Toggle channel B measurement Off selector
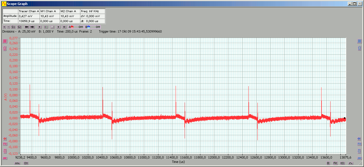This screenshot has width=364, height=167. 93,27
